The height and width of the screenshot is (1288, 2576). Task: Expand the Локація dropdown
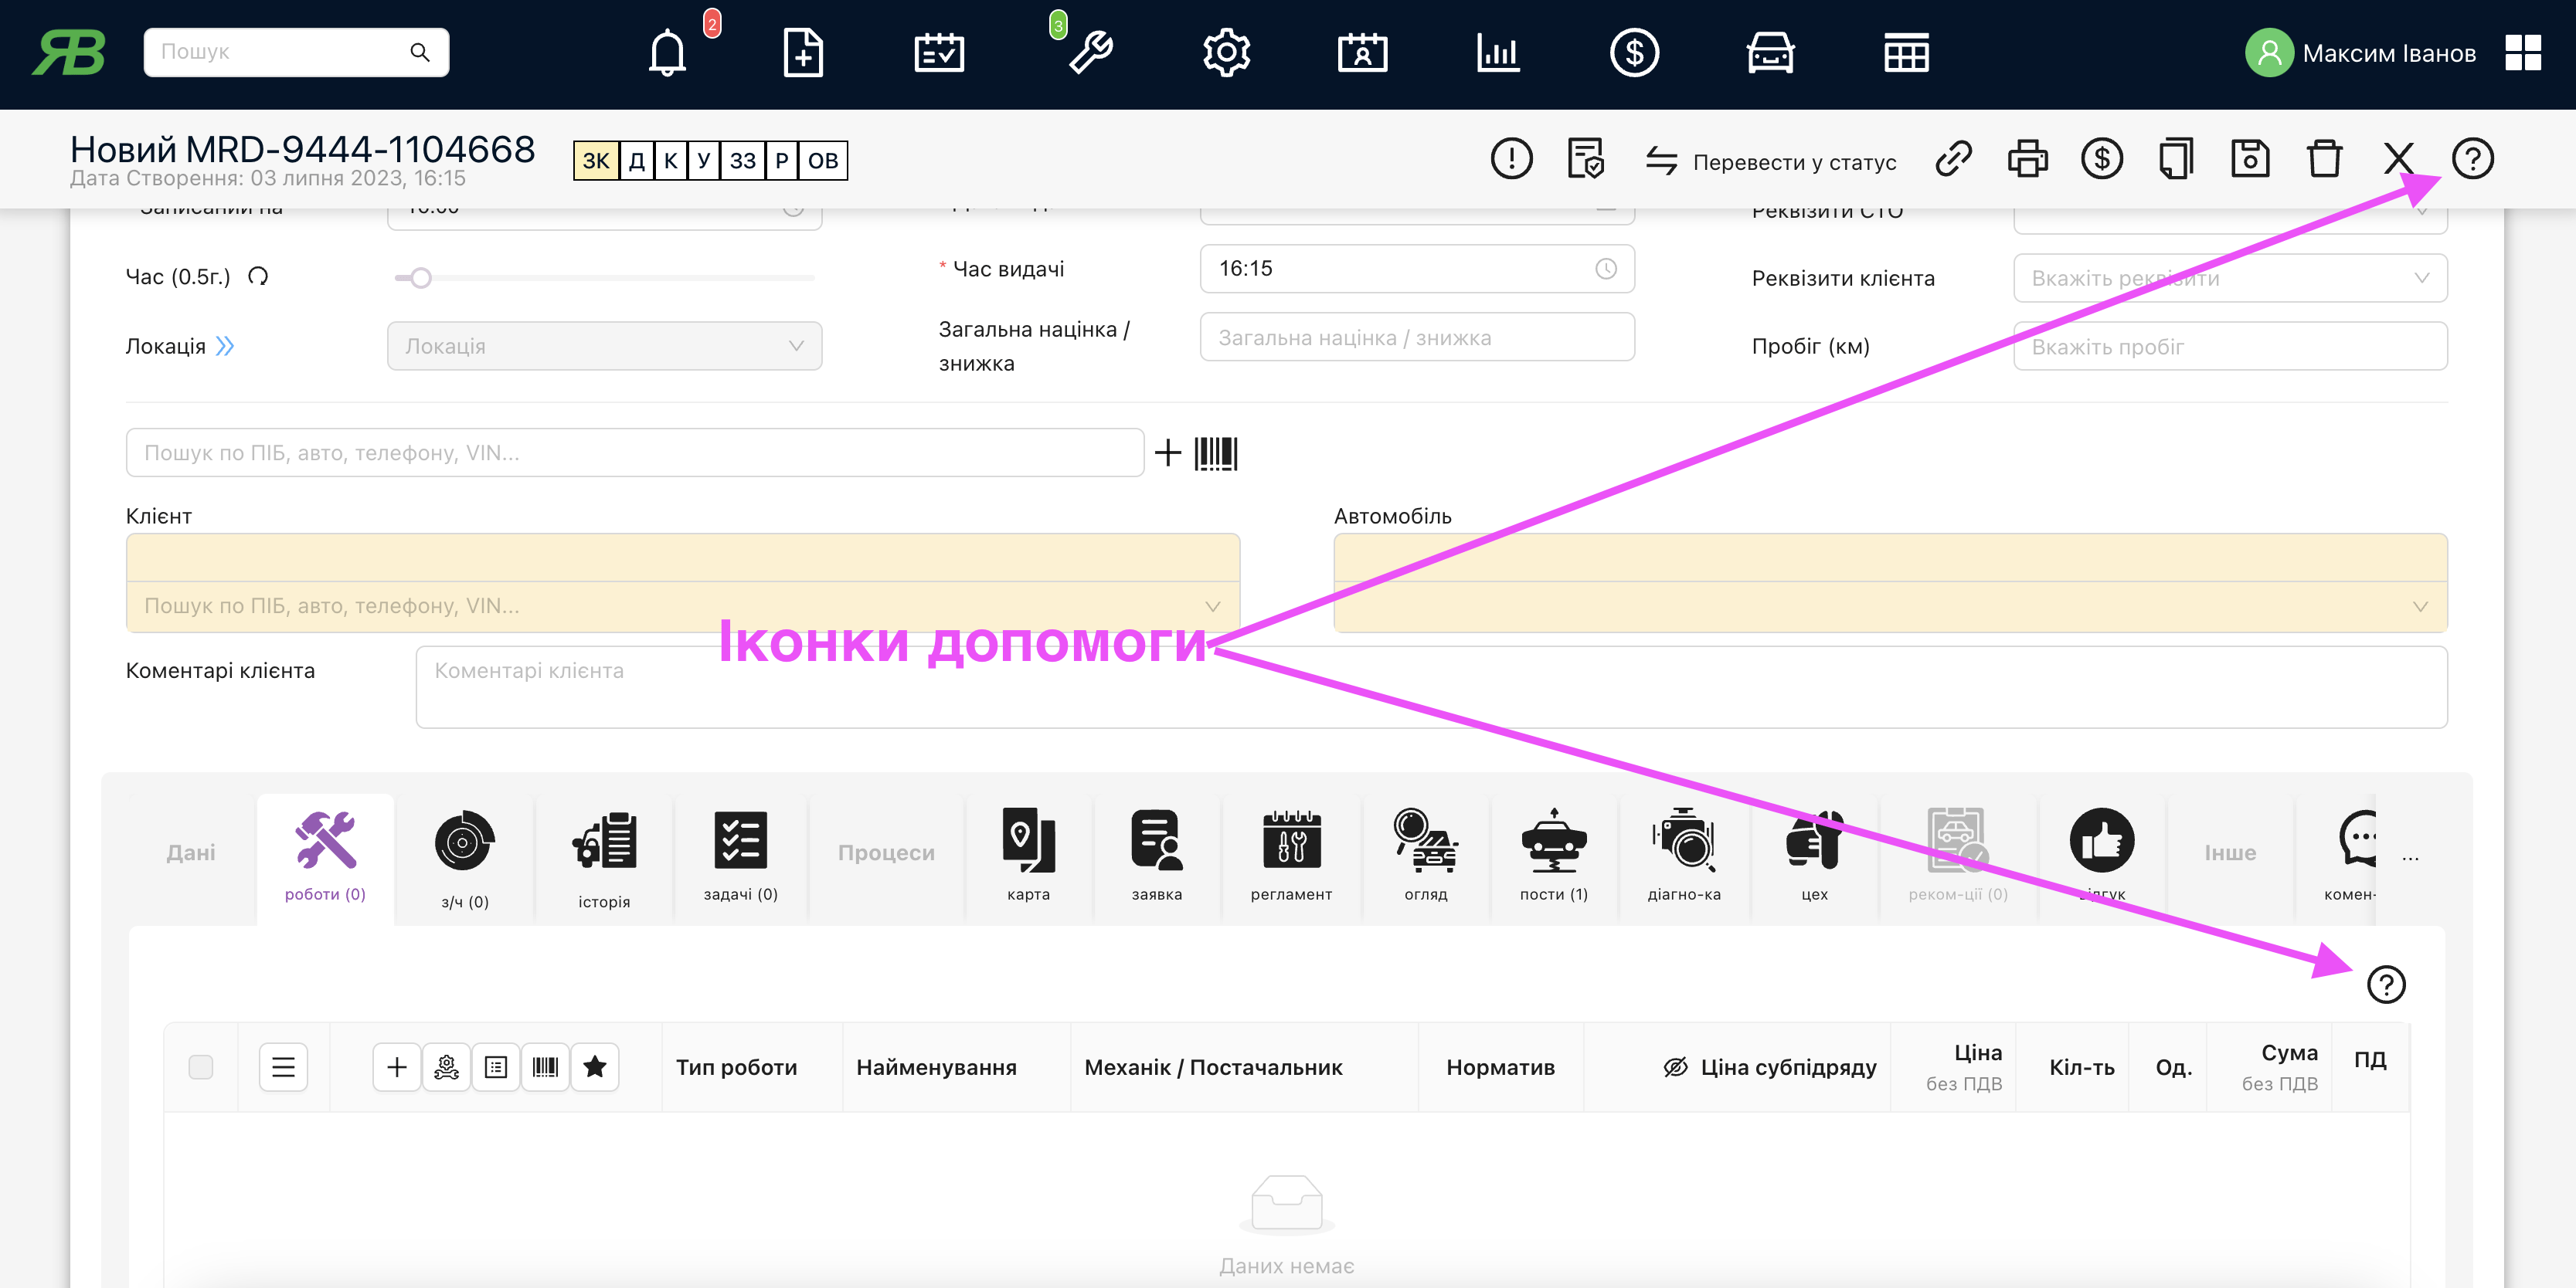point(604,346)
